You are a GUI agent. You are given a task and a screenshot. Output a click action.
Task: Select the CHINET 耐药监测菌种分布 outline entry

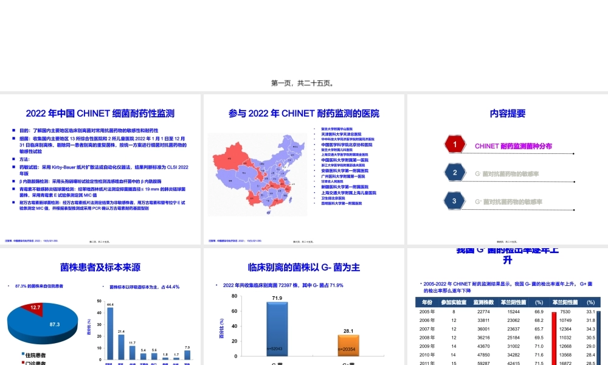(x=513, y=146)
